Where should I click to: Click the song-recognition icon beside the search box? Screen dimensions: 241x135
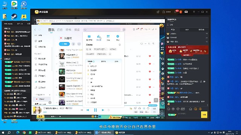click(124, 30)
